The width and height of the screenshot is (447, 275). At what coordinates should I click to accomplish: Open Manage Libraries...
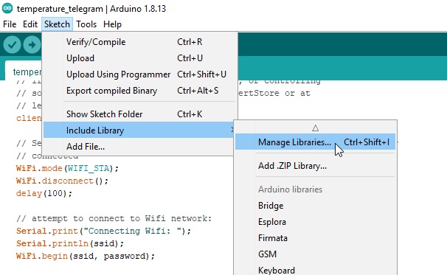(x=315, y=142)
